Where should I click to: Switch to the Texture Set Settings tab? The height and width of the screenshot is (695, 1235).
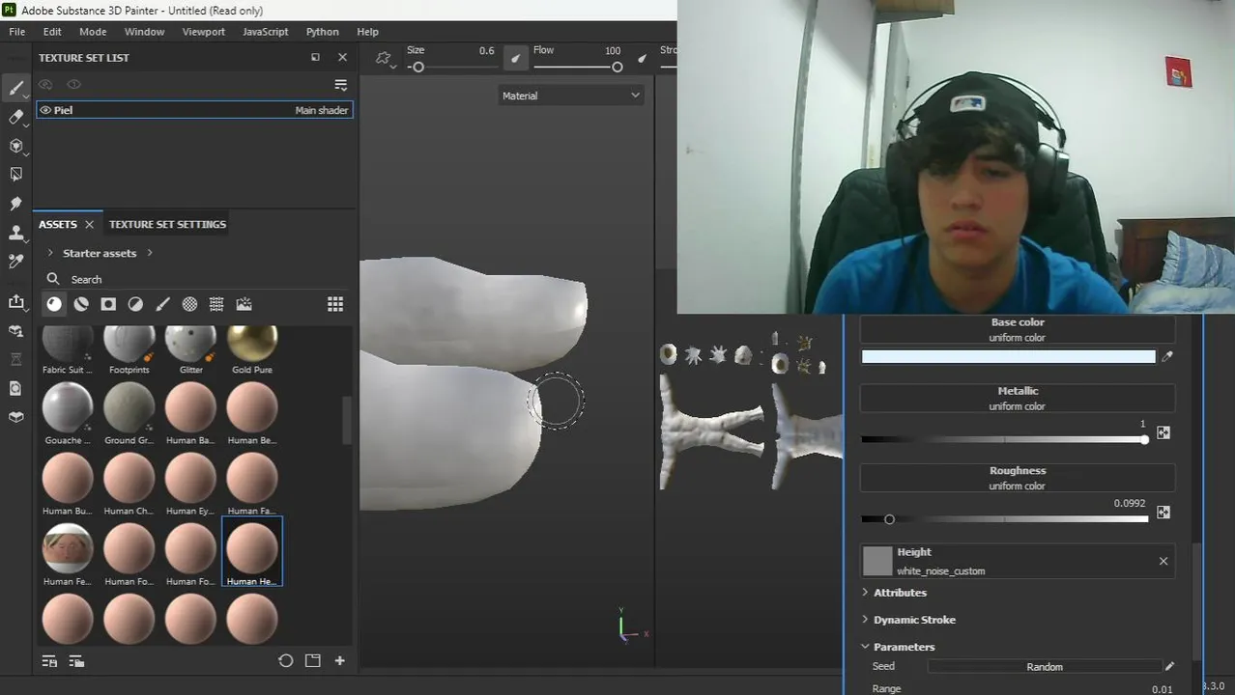(x=167, y=224)
